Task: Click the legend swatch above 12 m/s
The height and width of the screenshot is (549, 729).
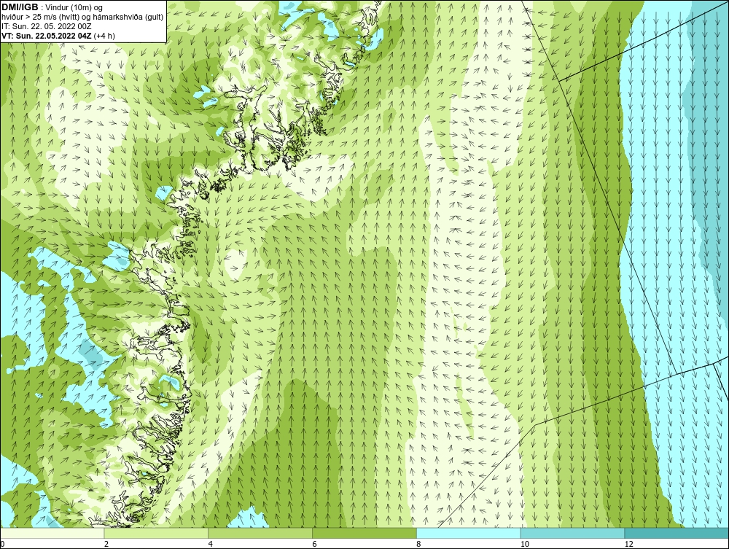Action: [x=677, y=533]
